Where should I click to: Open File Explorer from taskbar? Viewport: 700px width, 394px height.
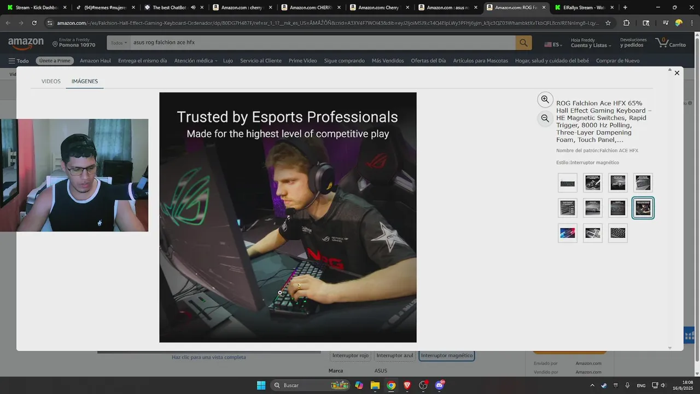tap(375, 385)
